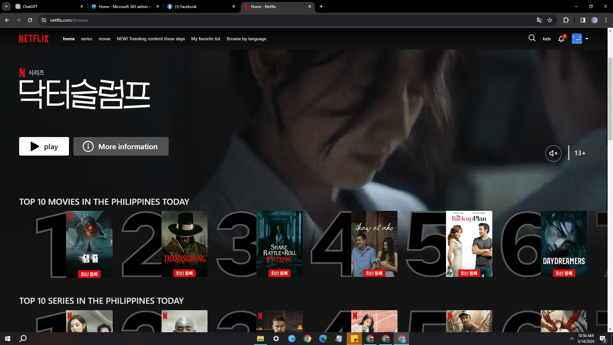Screen dimensions: 613x345
Task: Open the Ikaw at Ako poster
Action: [374, 244]
